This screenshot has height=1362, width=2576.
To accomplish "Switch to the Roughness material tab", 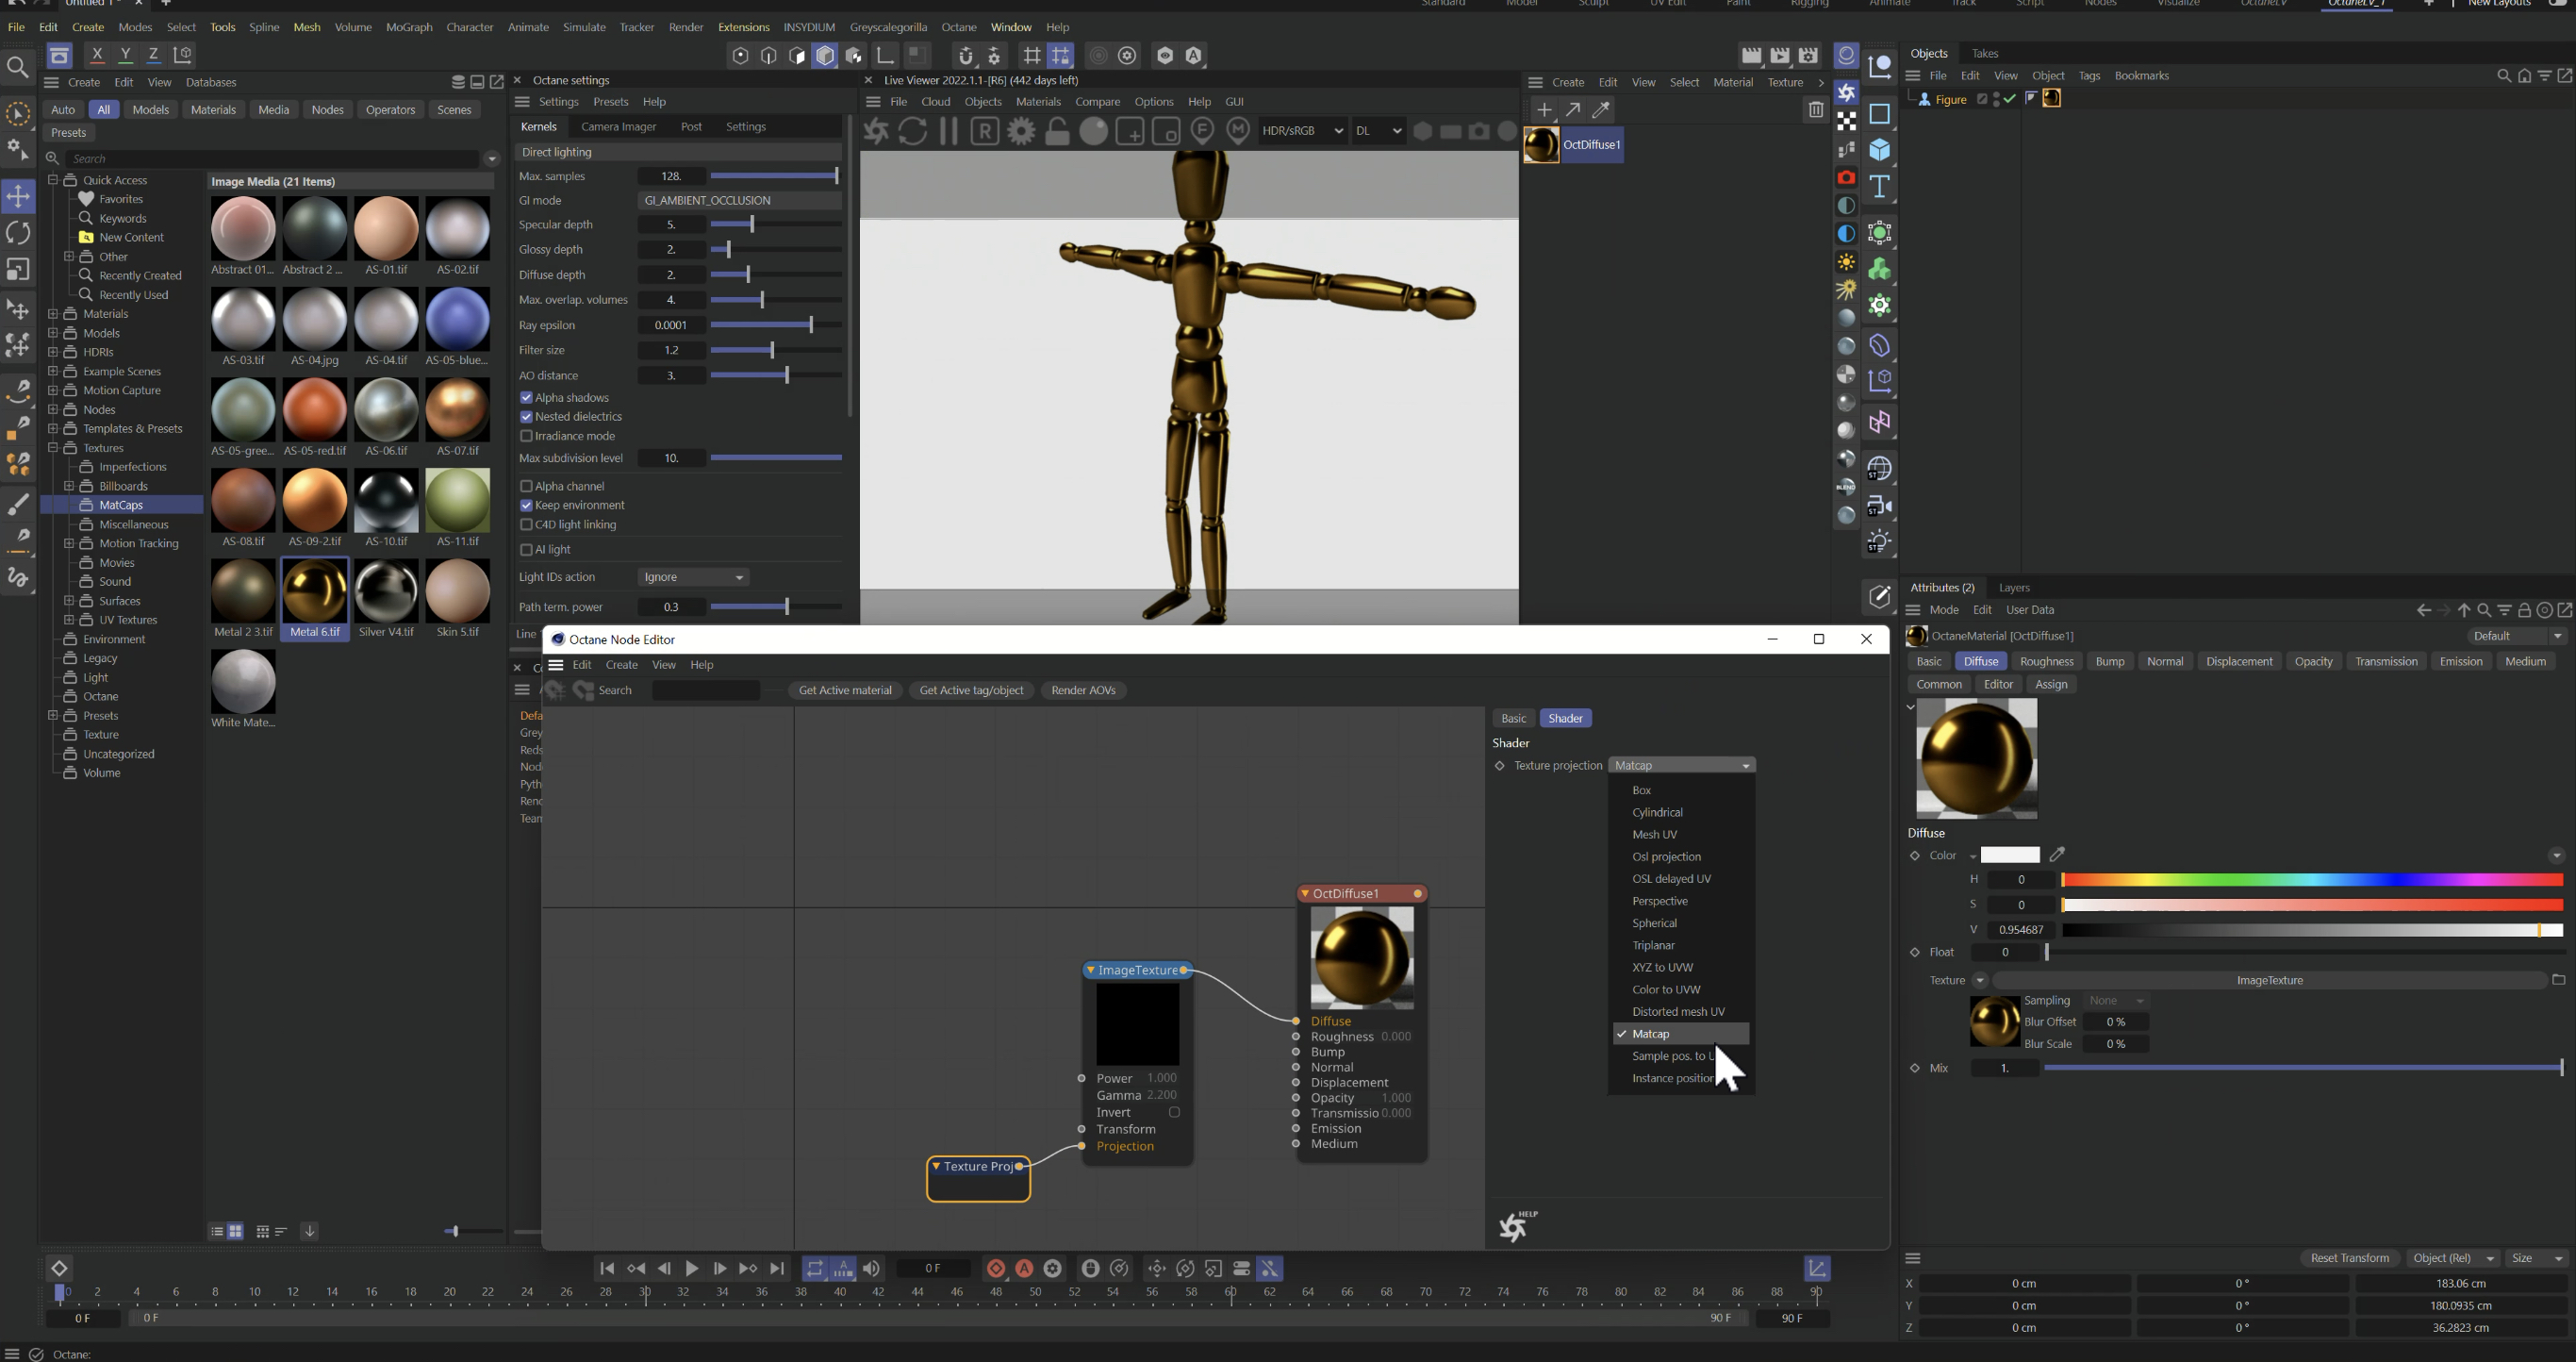I will click(x=2046, y=661).
